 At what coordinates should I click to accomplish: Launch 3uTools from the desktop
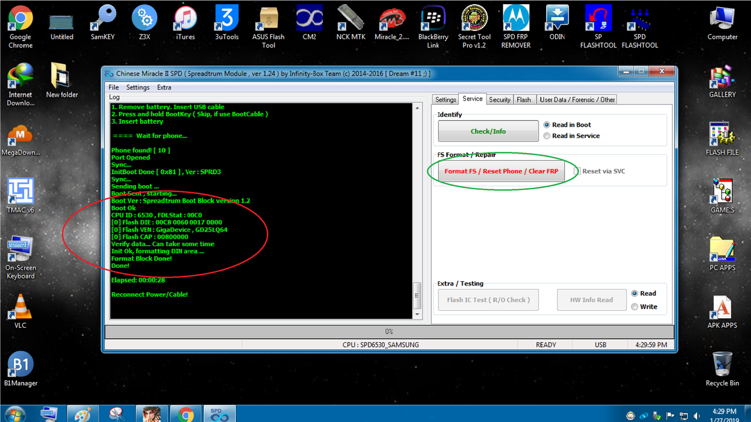pyautogui.click(x=226, y=23)
